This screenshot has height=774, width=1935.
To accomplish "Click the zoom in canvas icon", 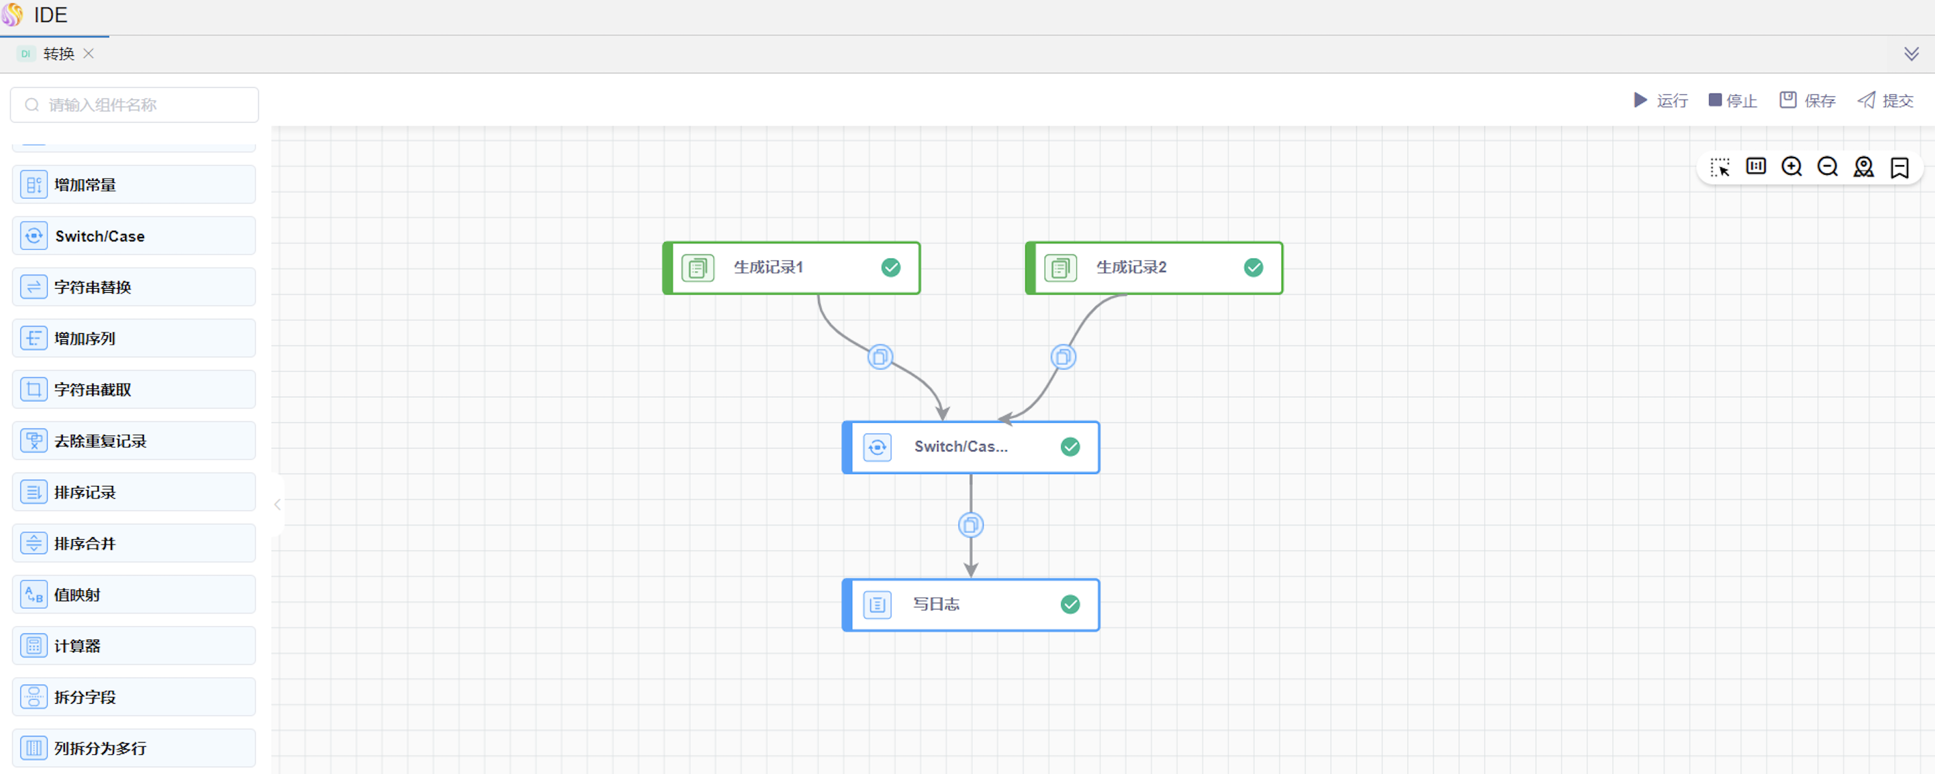I will [x=1792, y=167].
